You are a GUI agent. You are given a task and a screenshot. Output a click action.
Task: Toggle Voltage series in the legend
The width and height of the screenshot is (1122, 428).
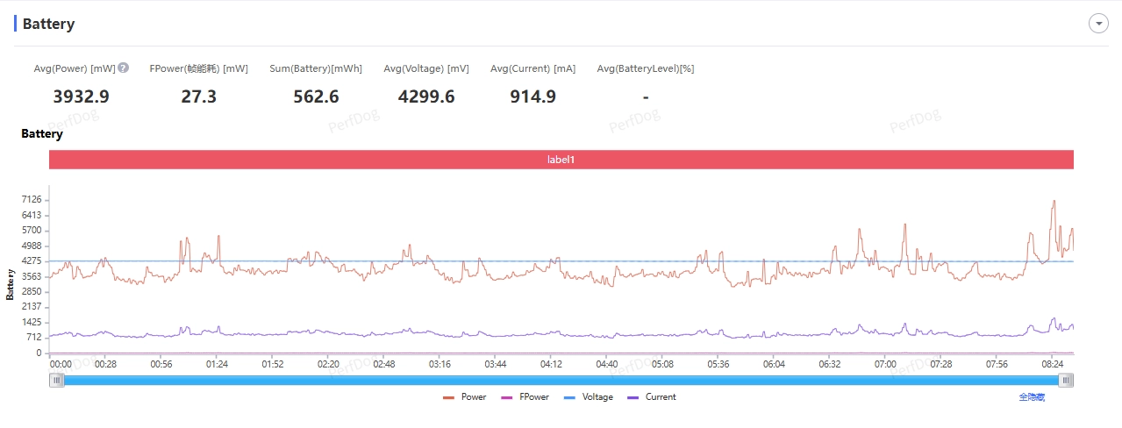coord(588,397)
